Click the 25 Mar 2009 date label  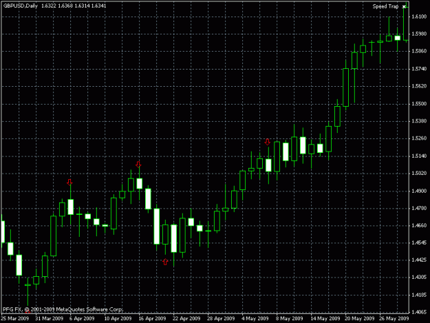[x=15, y=318]
